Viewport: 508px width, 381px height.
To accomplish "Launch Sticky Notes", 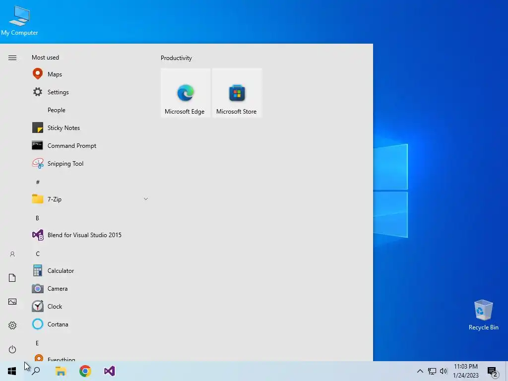I will tap(91, 128).
